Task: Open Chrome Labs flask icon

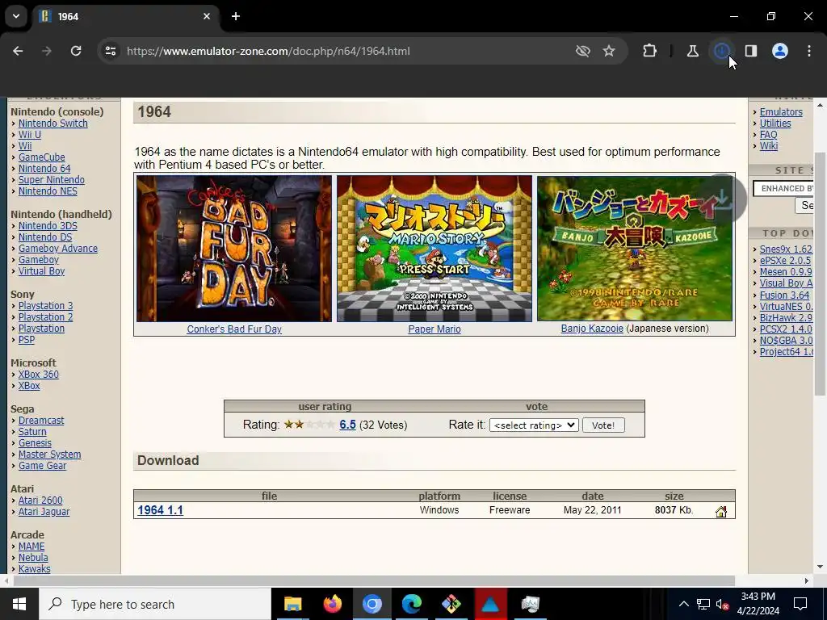Action: pyautogui.click(x=692, y=51)
